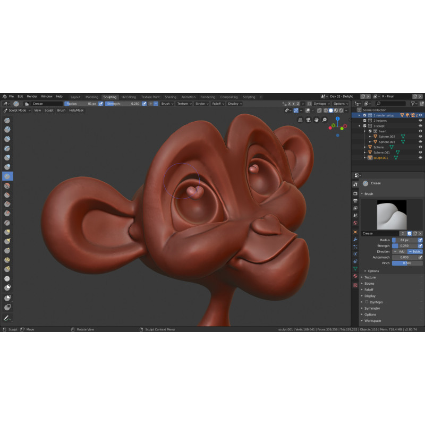Viewport: 425px width, 425px height.
Task: Click the Texture properties checker tab
Action: (x=355, y=285)
